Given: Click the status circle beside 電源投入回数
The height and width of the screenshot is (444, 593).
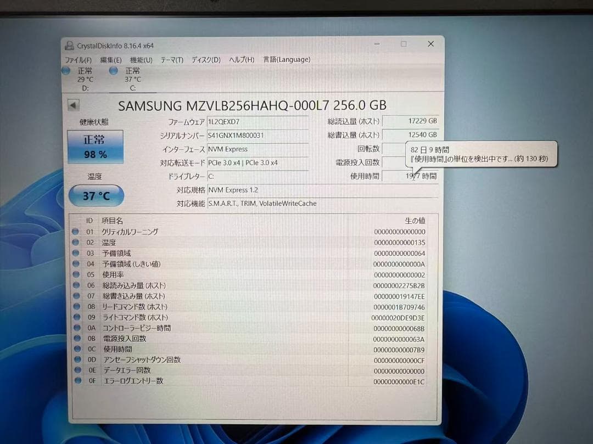Looking at the screenshot, I should (x=75, y=338).
